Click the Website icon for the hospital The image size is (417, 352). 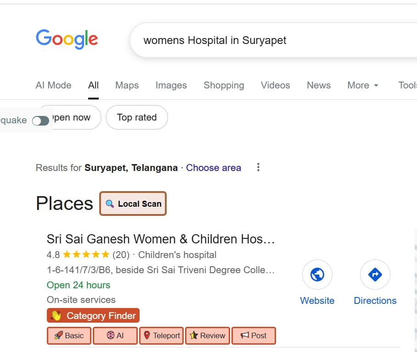pos(317,274)
